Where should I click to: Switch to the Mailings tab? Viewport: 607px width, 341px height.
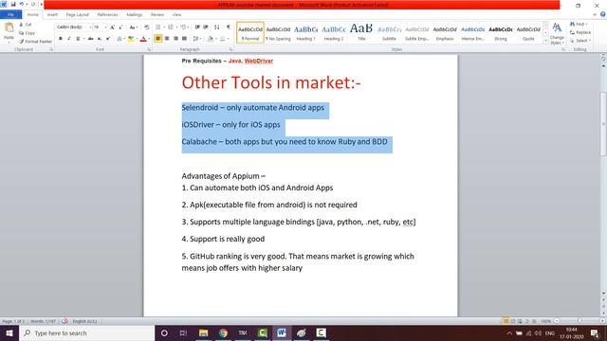135,14
